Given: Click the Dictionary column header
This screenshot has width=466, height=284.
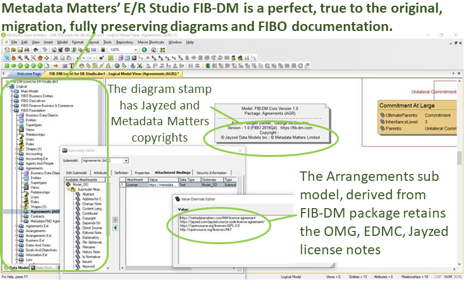Looking at the screenshot, I should (212, 180).
